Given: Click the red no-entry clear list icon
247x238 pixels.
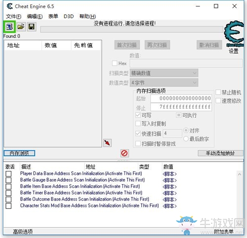Looking at the screenshot, I should pos(124,153).
